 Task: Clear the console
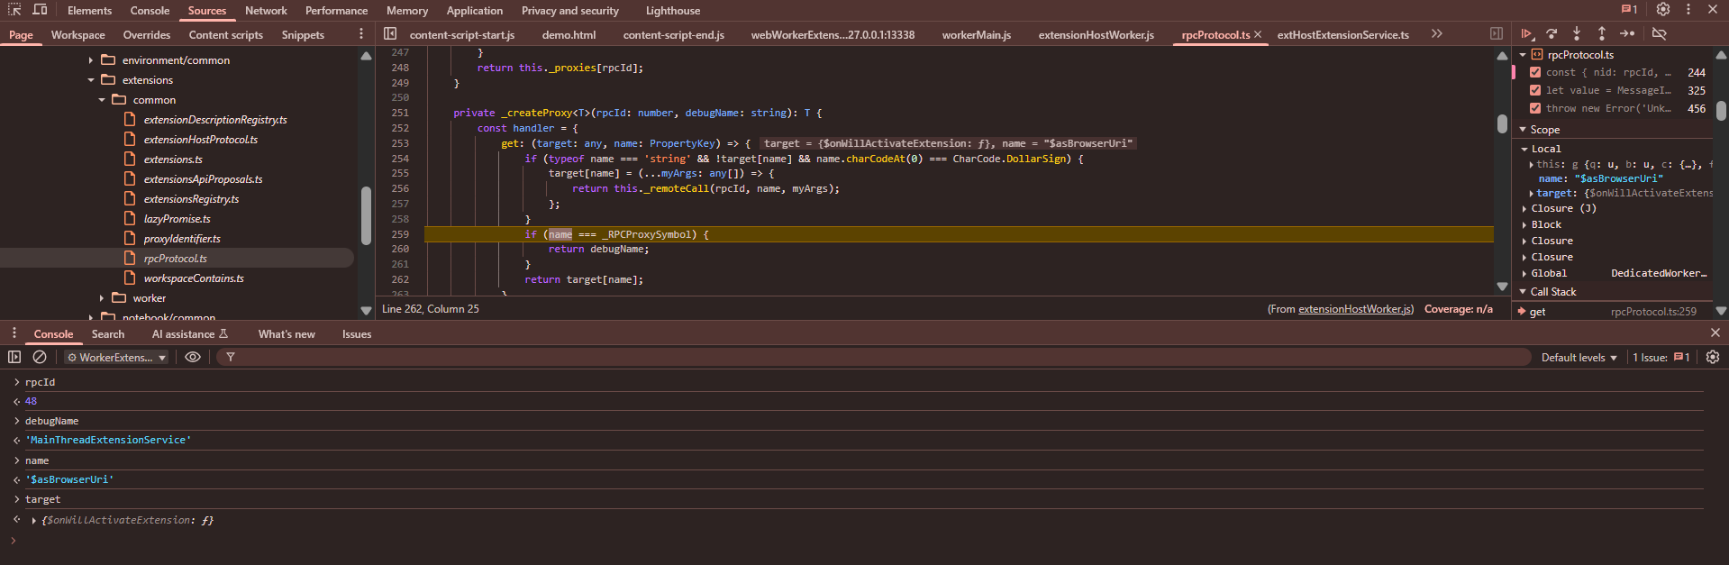point(40,357)
